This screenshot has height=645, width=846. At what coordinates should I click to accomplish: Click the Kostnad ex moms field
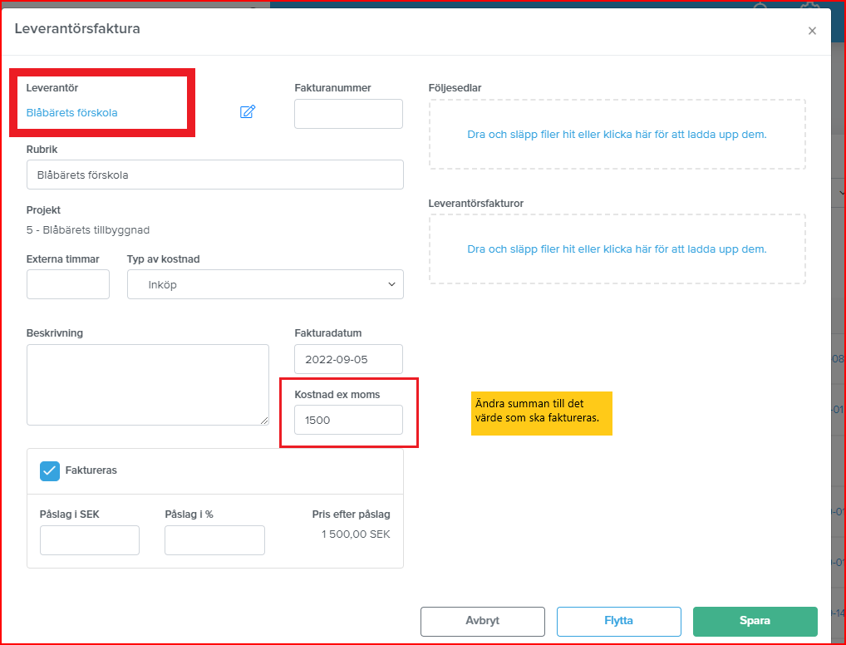[x=348, y=420]
